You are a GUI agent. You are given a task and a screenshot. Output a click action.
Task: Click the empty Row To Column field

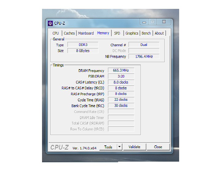click(x=121, y=129)
